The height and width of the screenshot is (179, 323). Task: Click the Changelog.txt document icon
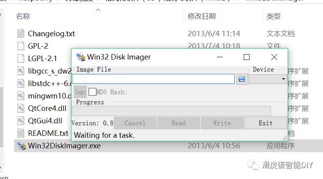pyautogui.click(x=21, y=33)
